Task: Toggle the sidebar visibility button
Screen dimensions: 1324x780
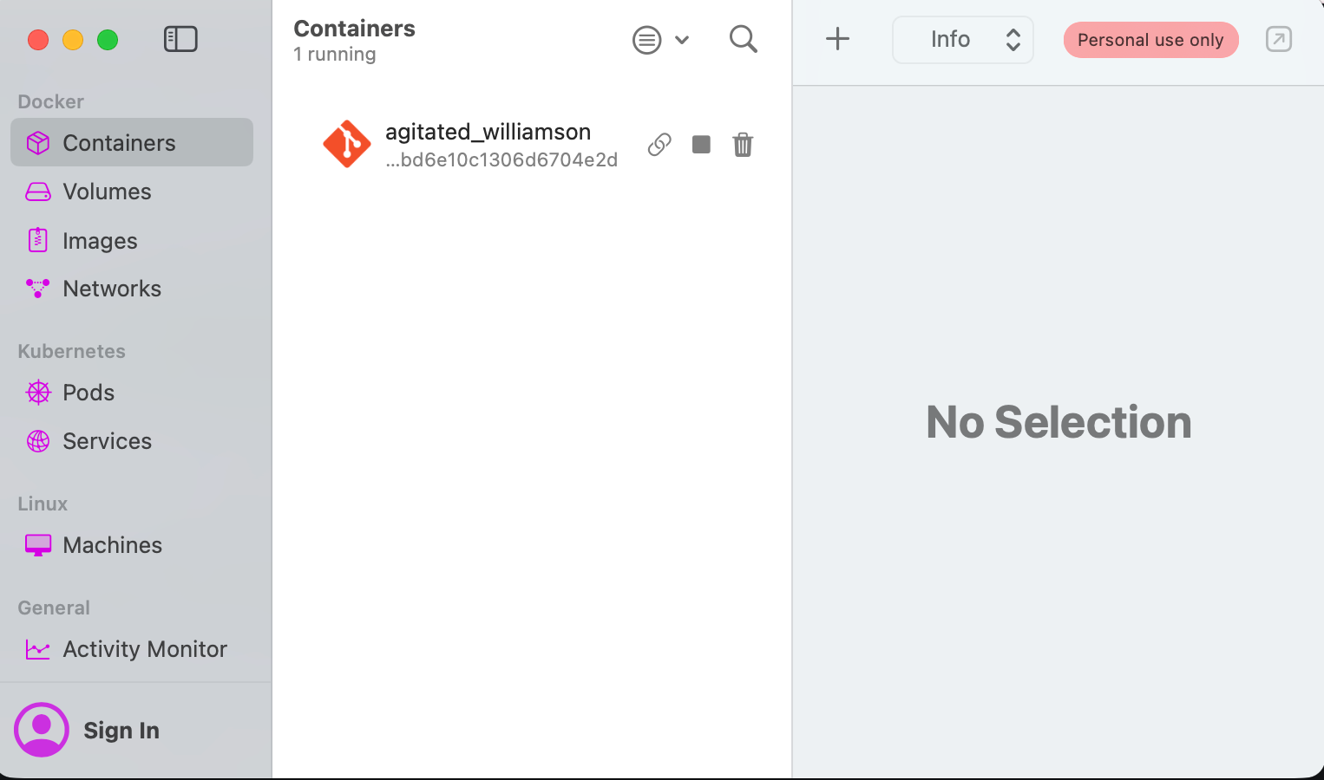Action: pyautogui.click(x=180, y=39)
